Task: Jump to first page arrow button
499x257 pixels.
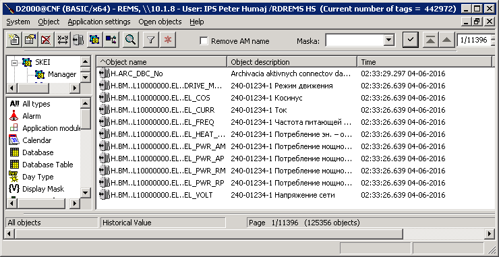Action: [x=431, y=40]
